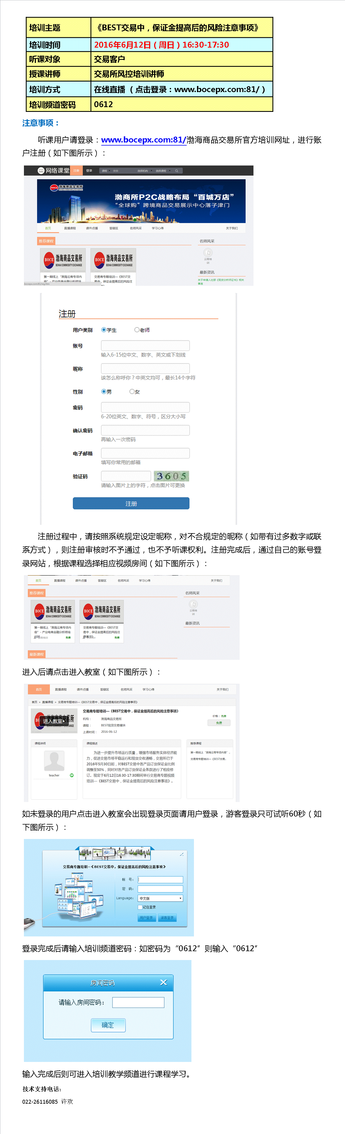Click the search text box in header
The width and height of the screenshot is (345, 1134).
[123, 171]
